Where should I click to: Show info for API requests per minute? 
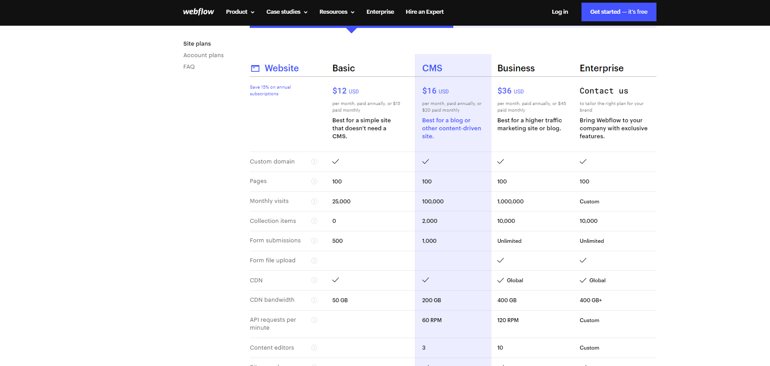pyautogui.click(x=314, y=320)
